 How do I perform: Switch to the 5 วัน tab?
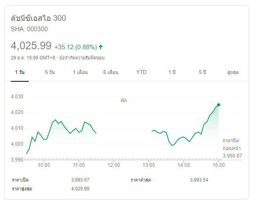pos(50,72)
